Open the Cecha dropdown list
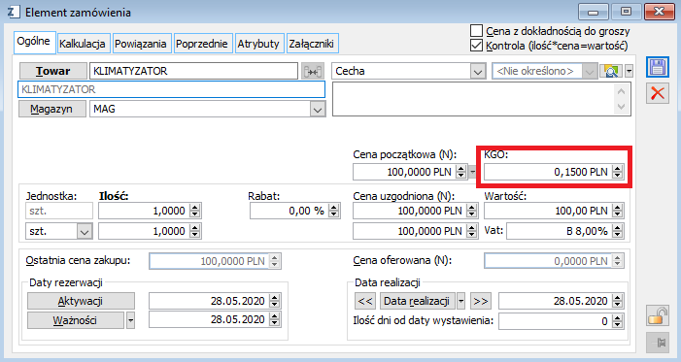The height and width of the screenshot is (362, 681). [478, 72]
